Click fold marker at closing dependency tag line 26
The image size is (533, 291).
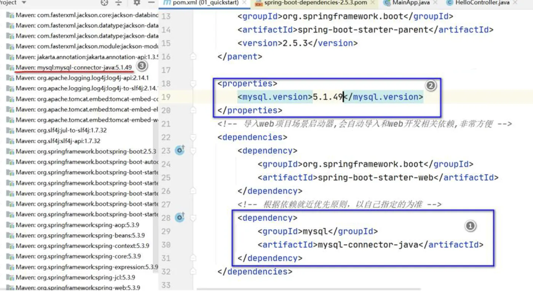click(193, 191)
